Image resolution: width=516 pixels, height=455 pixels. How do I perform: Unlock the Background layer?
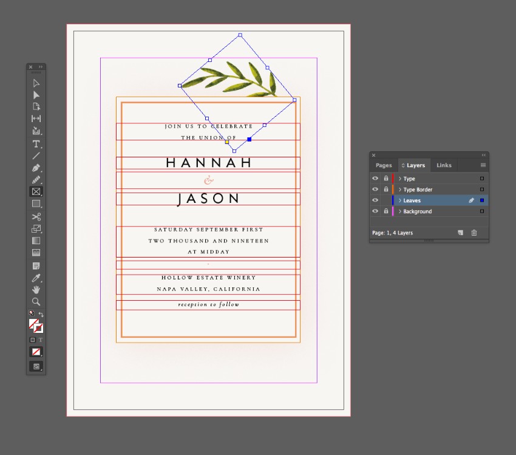pyautogui.click(x=386, y=211)
